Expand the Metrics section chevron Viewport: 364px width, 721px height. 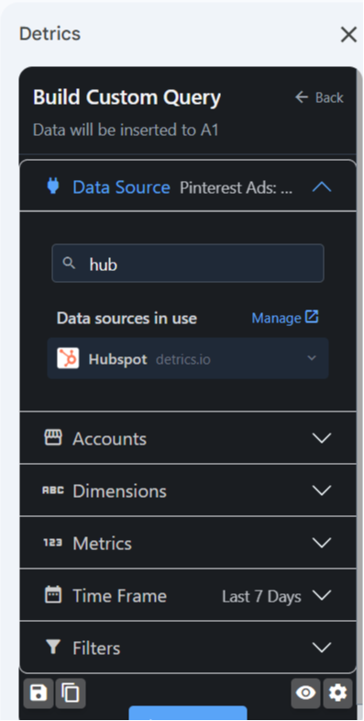(321, 543)
